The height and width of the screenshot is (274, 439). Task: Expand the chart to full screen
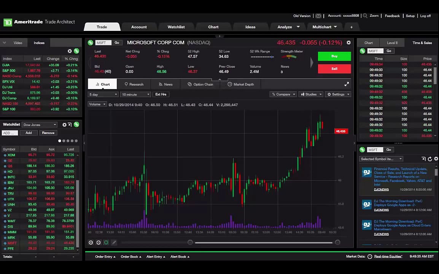[x=347, y=84]
